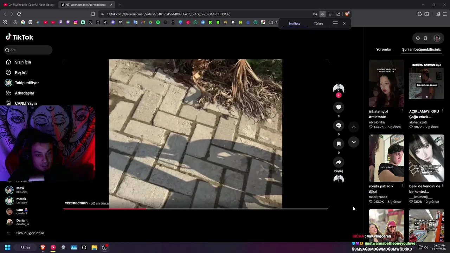Open more options for AÇIKLAMAYI OKU video

(443, 111)
